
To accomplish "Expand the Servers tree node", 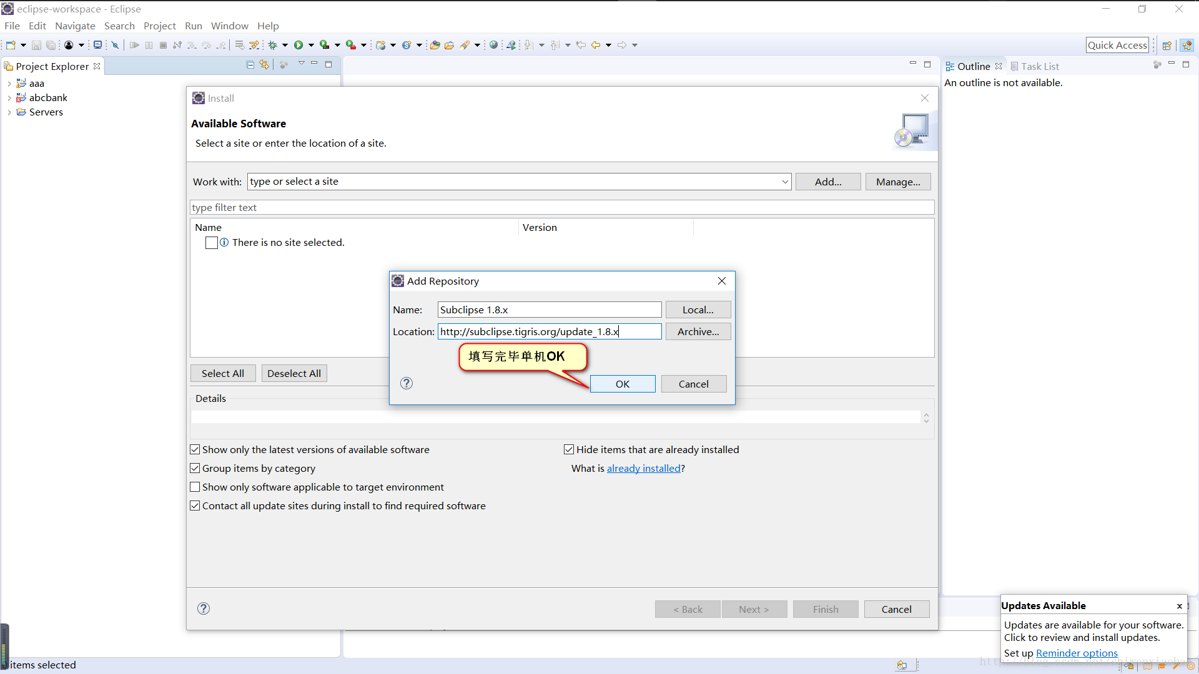I will (9, 112).
